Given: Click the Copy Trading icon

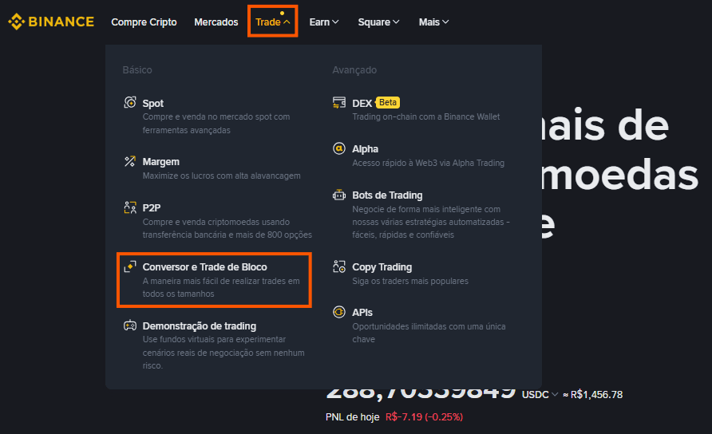Looking at the screenshot, I should 339,266.
